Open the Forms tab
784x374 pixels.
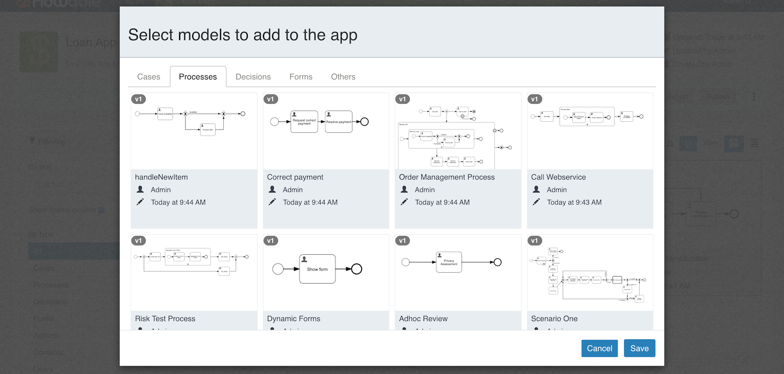pyautogui.click(x=301, y=76)
